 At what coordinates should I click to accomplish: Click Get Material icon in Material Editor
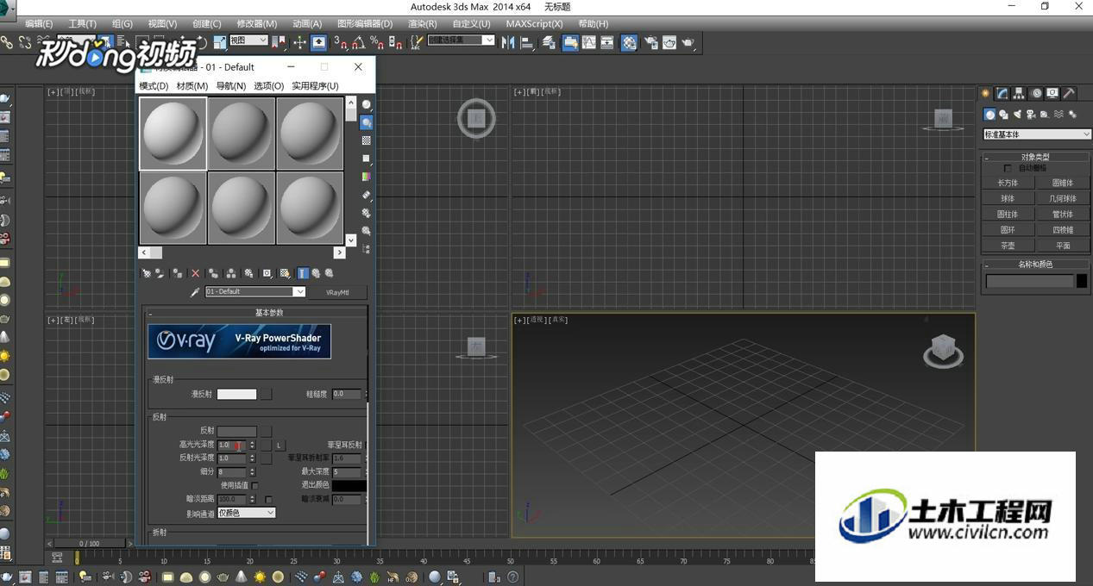(146, 273)
